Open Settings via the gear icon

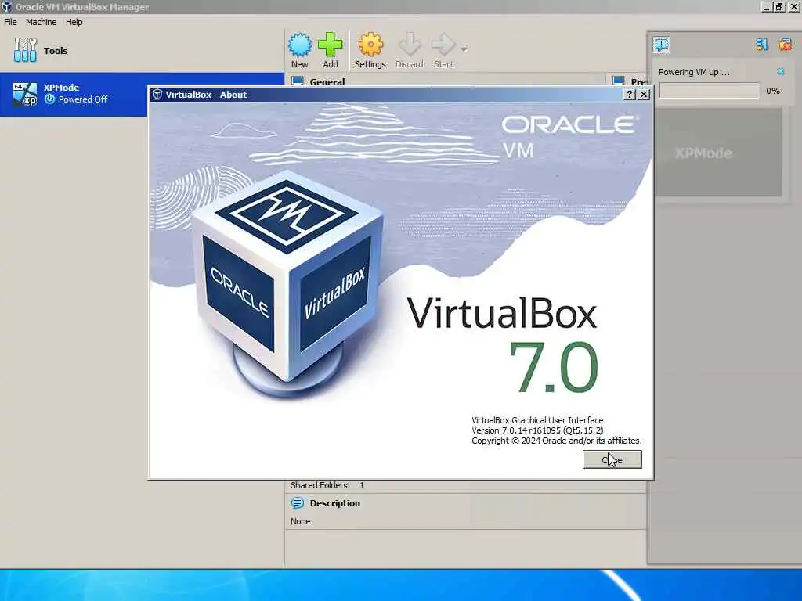pyautogui.click(x=370, y=45)
